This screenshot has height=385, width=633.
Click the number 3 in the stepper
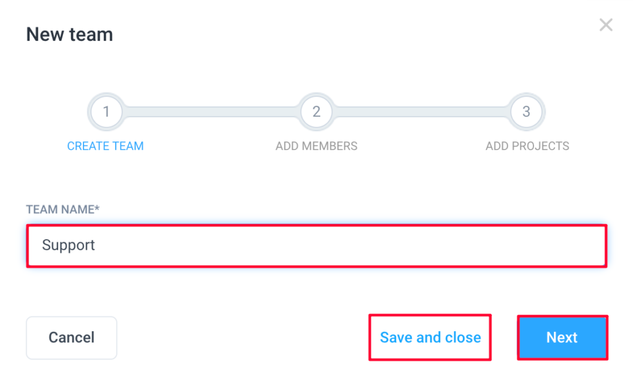click(x=527, y=112)
